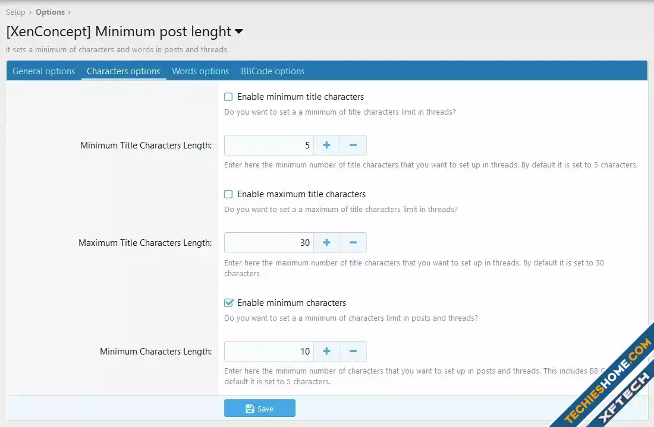Image resolution: width=654 pixels, height=427 pixels.
Task: Open the Minimum post lenght title dropdown arrow
Action: tap(239, 31)
